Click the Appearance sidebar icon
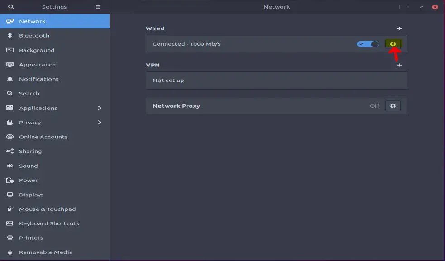The height and width of the screenshot is (261, 445). 10,65
